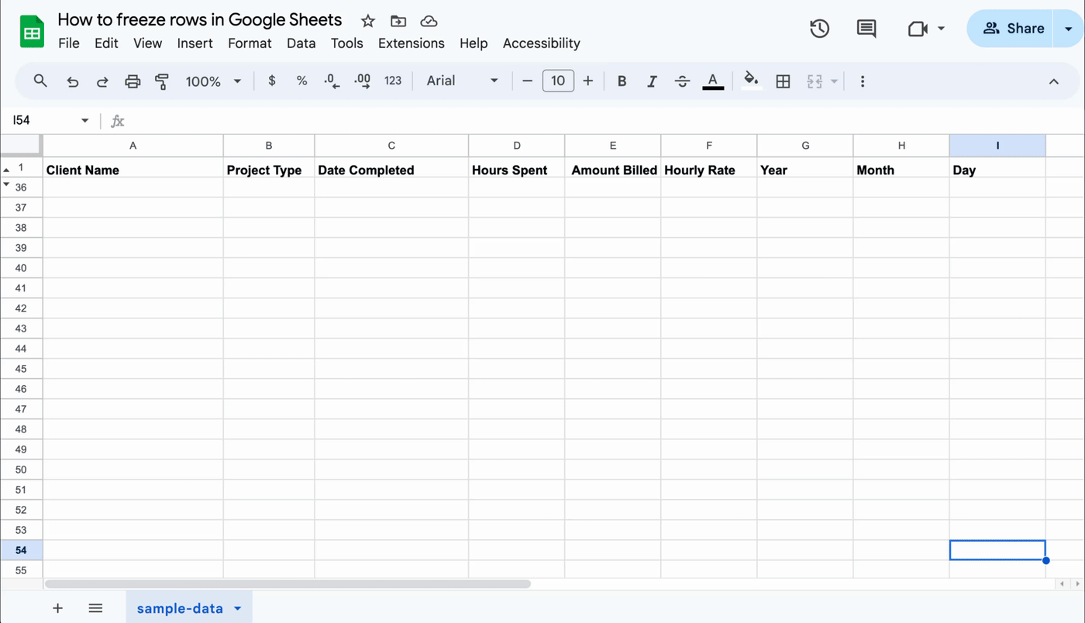Viewport: 1085px width, 623px height.
Task: Star this spreadsheet
Action: [368, 21]
